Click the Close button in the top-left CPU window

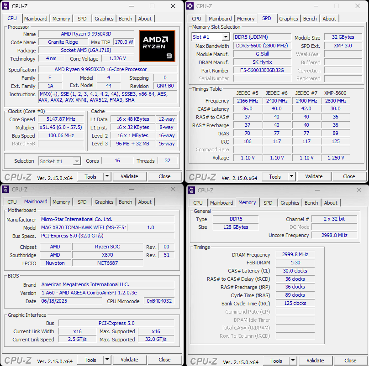tap(164, 176)
